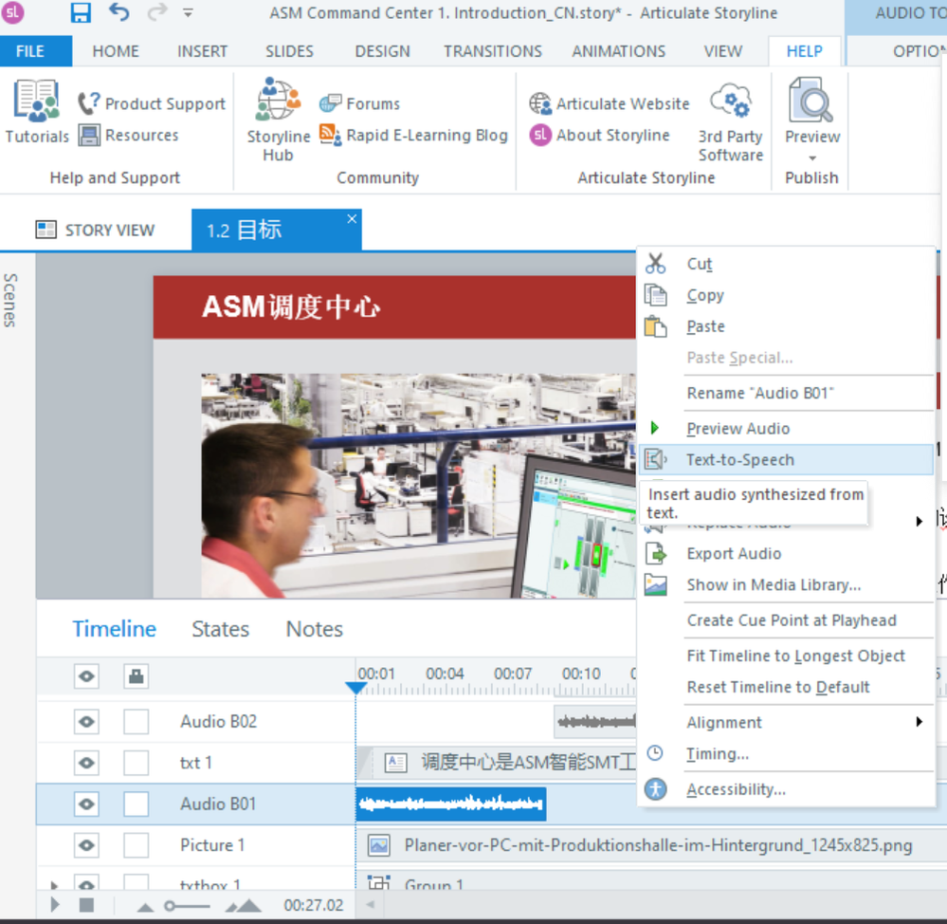947x924 pixels.
Task: Select Text-to-Speech from context menu
Action: [739, 460]
